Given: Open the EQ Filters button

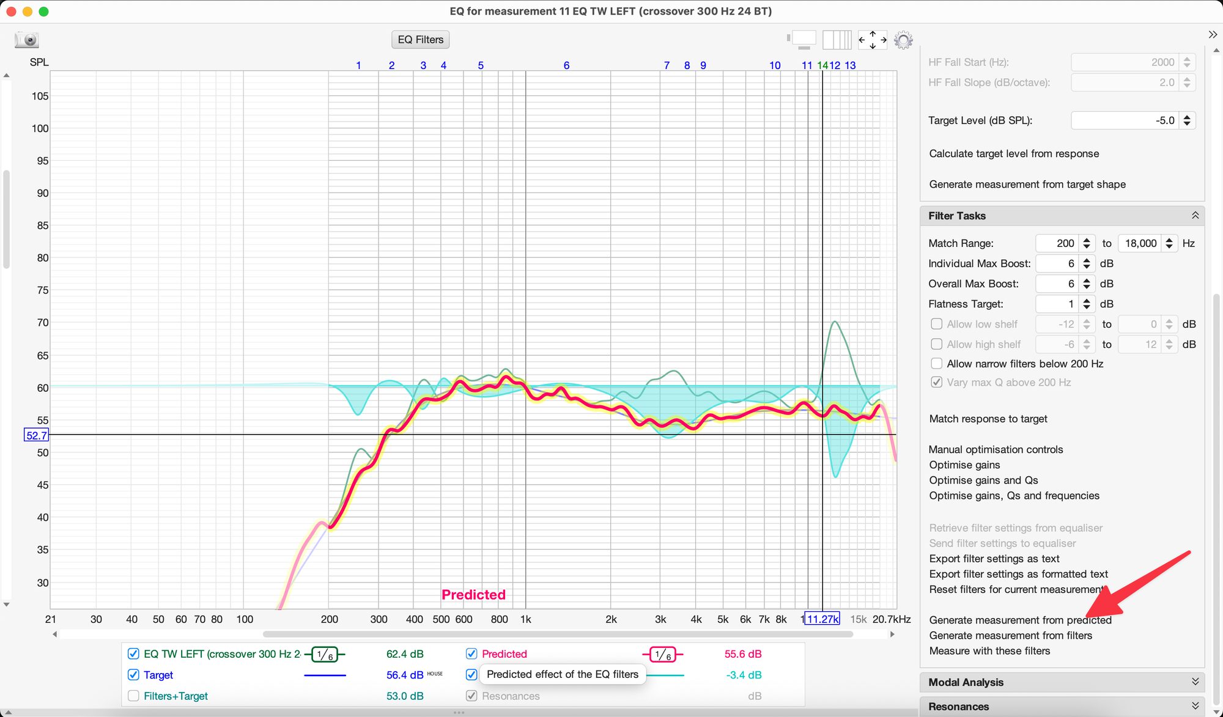Looking at the screenshot, I should coord(421,40).
